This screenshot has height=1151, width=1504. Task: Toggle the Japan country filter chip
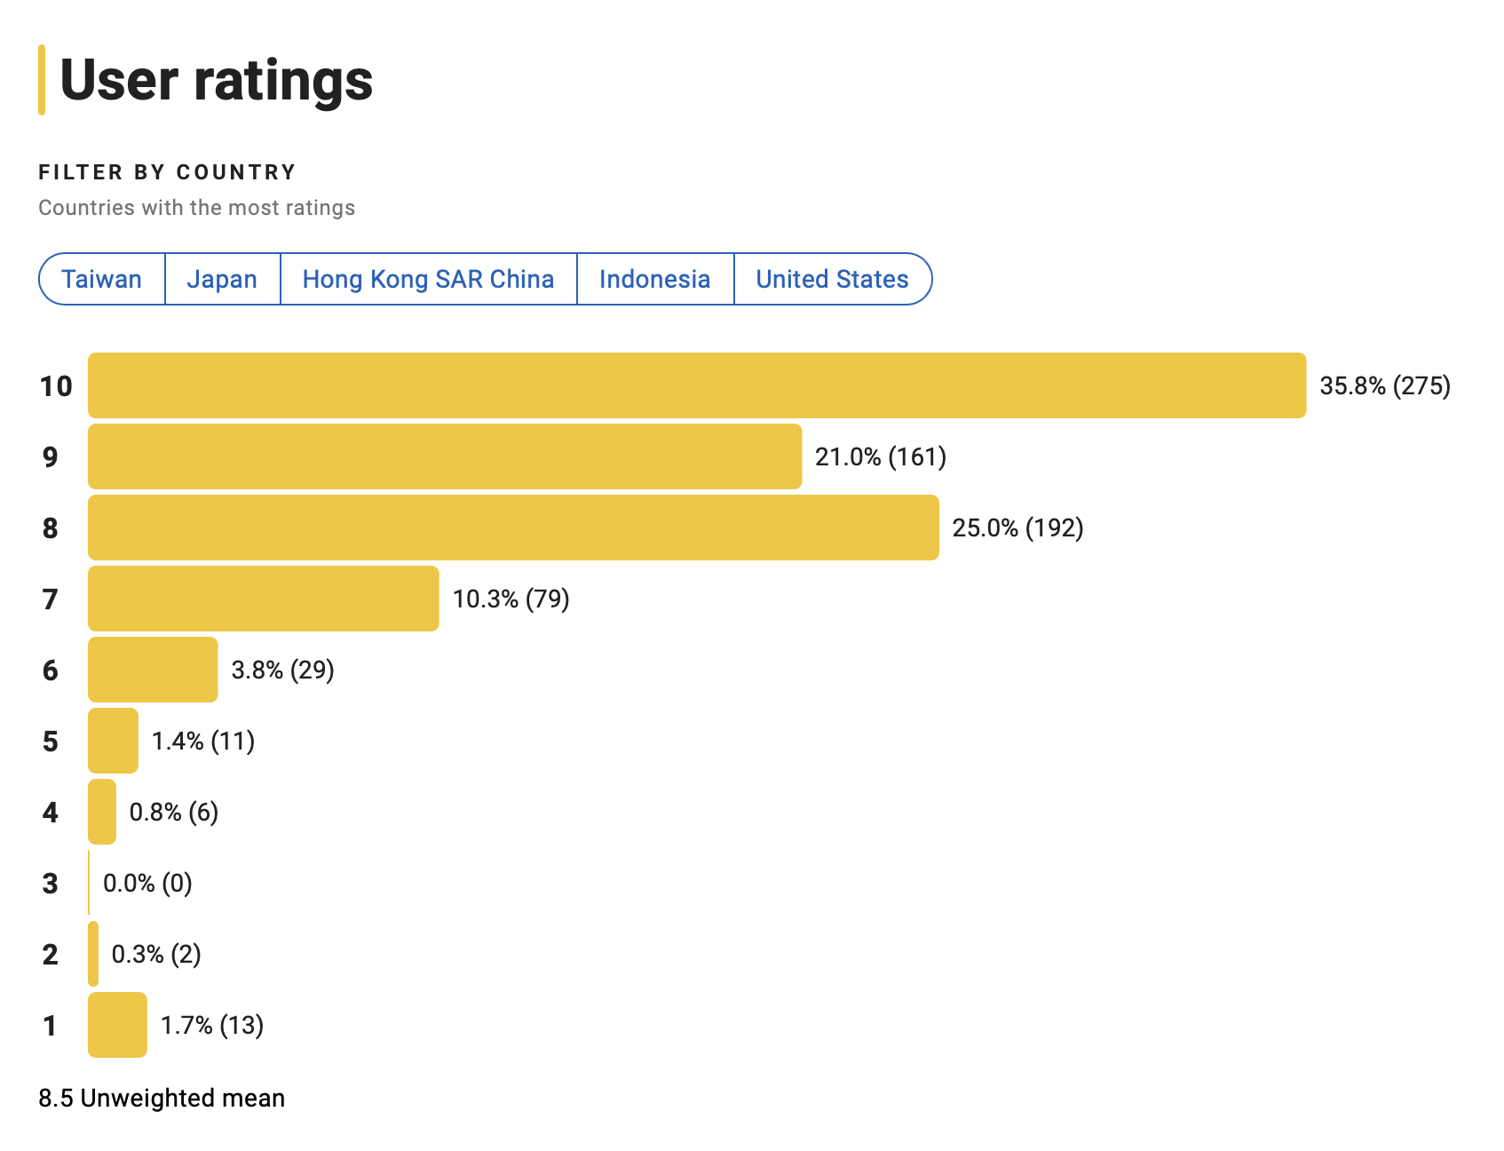[222, 279]
